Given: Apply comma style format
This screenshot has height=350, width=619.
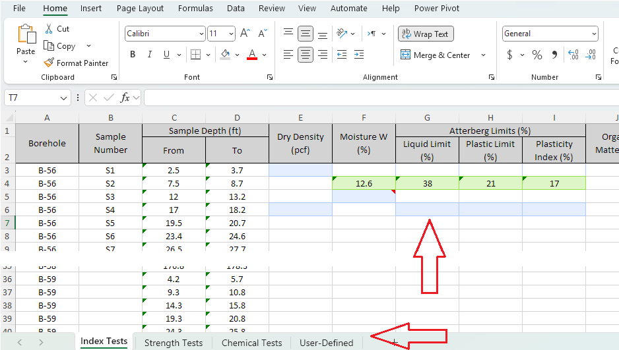Looking at the screenshot, I should [554, 55].
